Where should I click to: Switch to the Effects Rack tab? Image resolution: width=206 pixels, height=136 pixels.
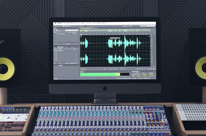click(x=60, y=47)
